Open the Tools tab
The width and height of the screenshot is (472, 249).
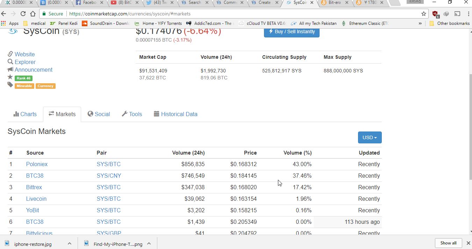(132, 114)
